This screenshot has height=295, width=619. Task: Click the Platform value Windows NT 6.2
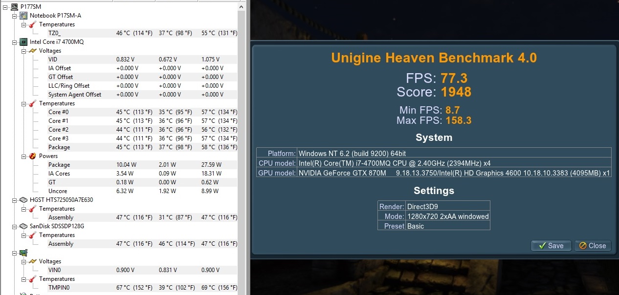[454, 153]
